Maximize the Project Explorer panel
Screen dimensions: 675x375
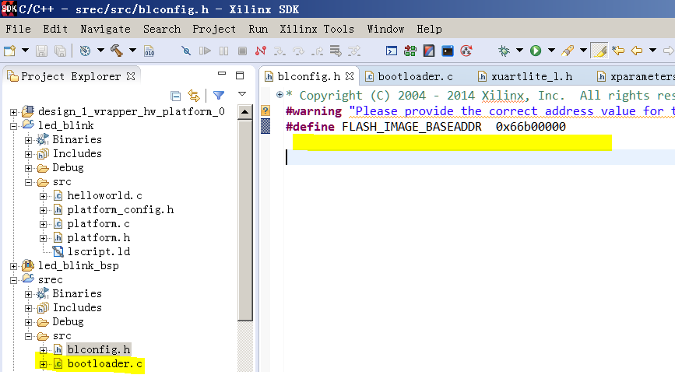click(x=241, y=75)
